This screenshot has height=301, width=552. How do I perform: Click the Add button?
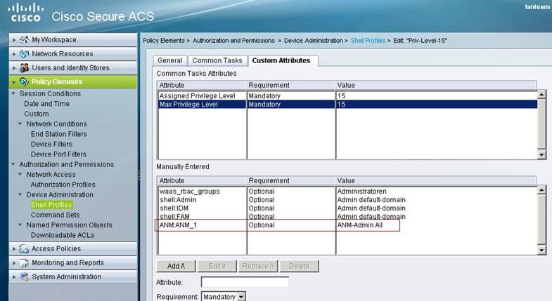click(x=176, y=266)
